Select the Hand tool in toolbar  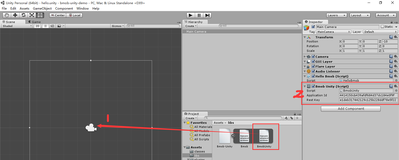7,15
